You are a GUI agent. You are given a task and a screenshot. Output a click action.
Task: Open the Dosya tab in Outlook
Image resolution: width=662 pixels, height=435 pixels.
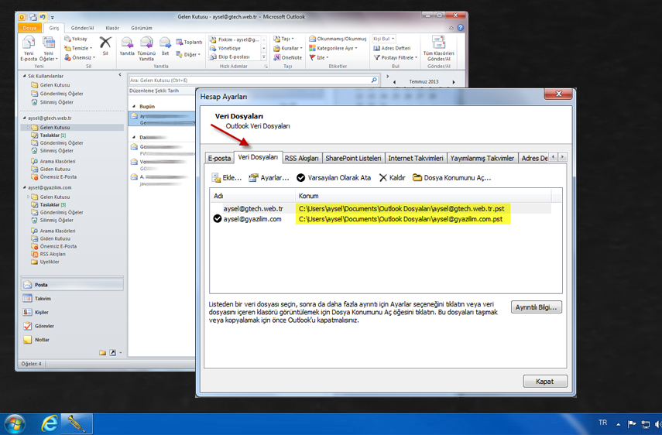29,28
